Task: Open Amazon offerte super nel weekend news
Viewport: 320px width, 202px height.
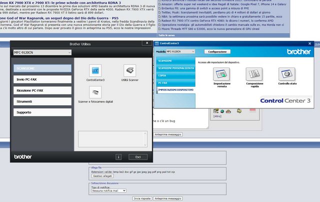Action: (223, 4)
